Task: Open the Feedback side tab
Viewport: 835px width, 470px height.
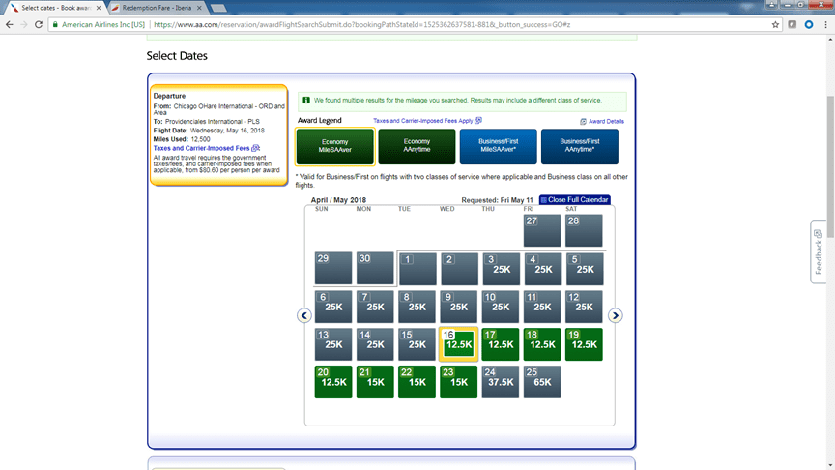Action: click(x=819, y=252)
